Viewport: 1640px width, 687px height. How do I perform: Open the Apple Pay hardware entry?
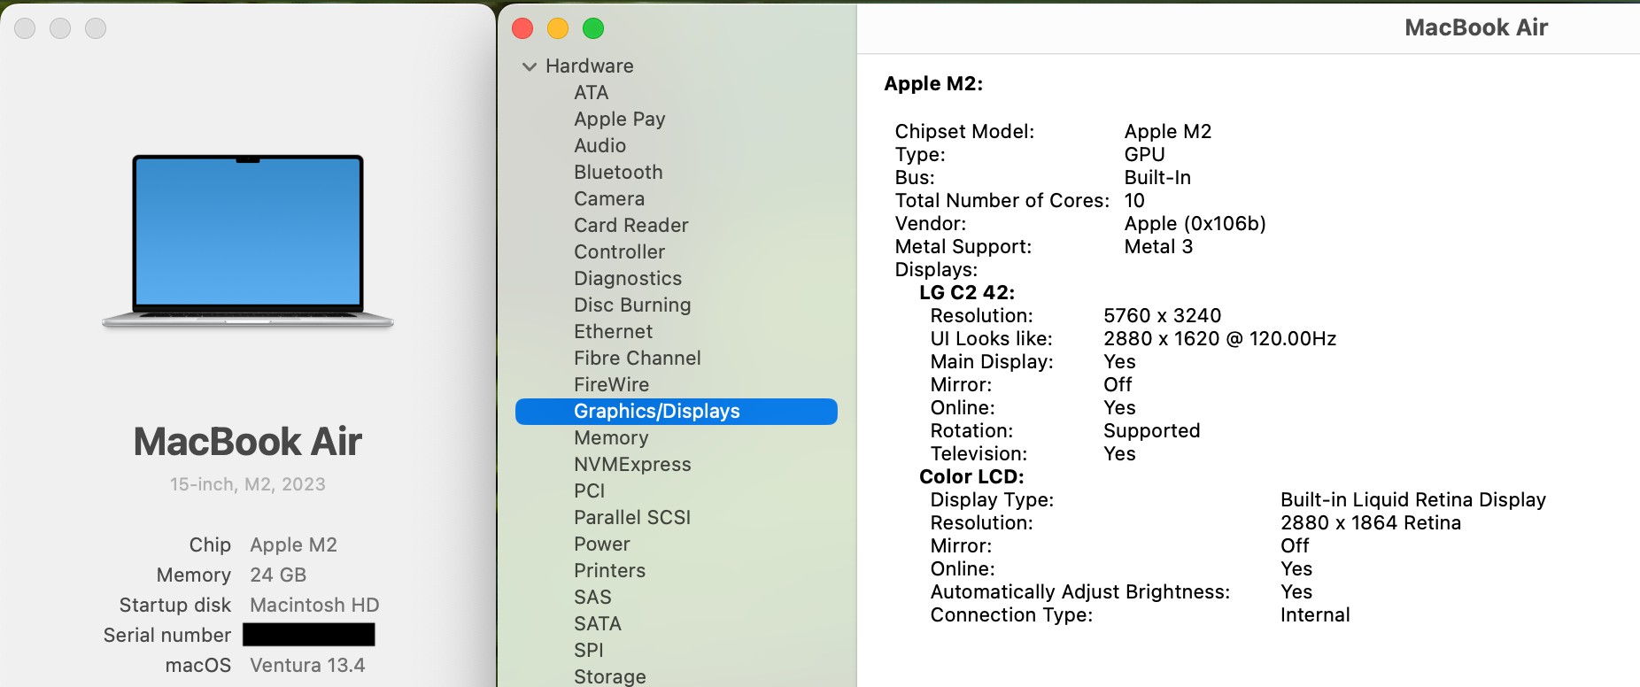[x=619, y=120]
